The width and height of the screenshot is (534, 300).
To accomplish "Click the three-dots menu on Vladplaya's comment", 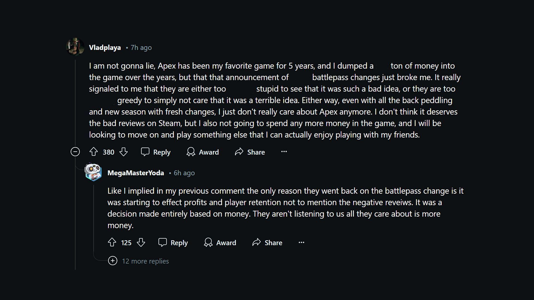I will [284, 152].
